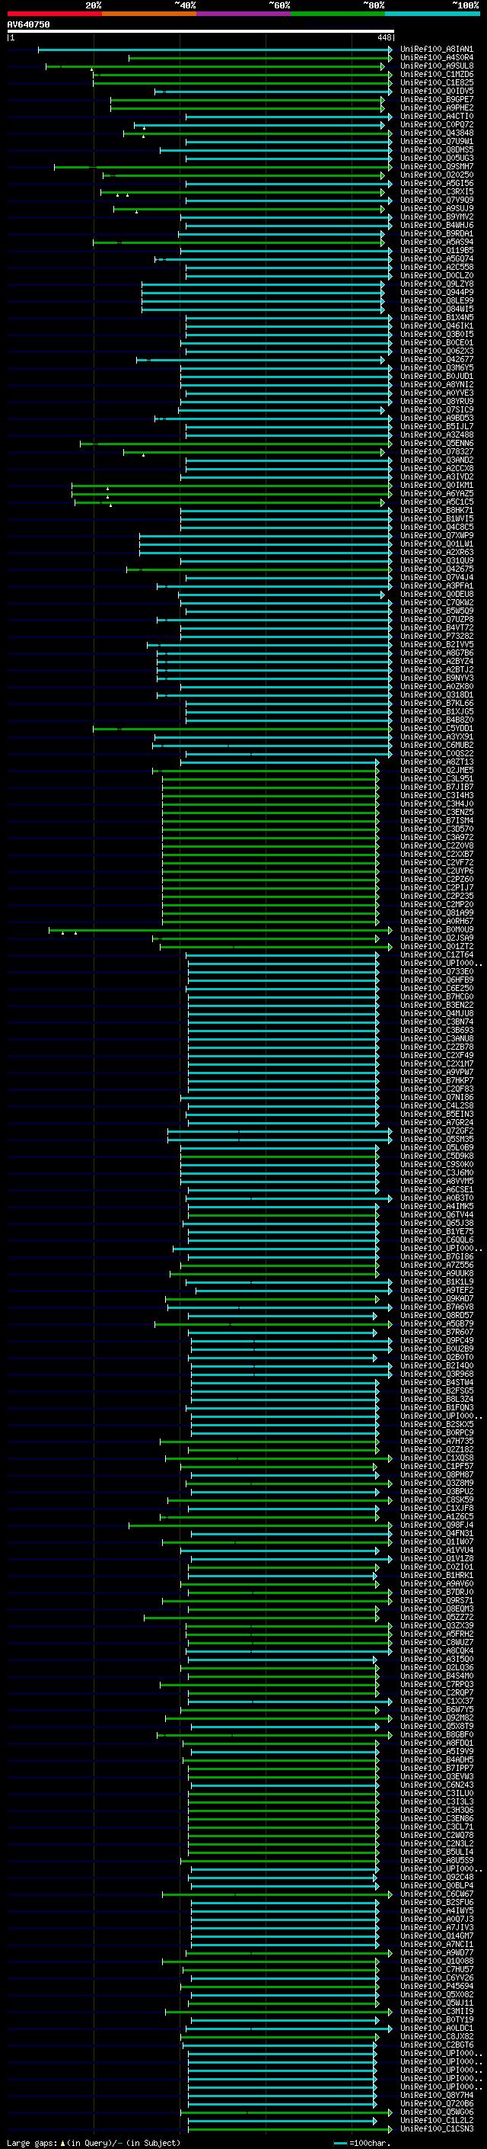The width and height of the screenshot is (487, 2149).
Task: Select hit label UniRef100_Q98FJ4
Action: (437, 1525)
